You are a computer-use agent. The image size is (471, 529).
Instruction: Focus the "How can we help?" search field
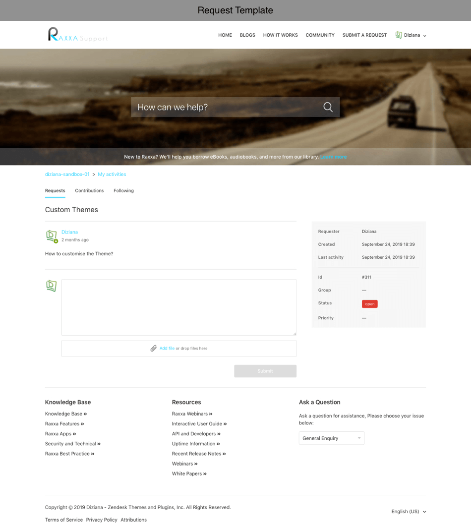point(226,107)
